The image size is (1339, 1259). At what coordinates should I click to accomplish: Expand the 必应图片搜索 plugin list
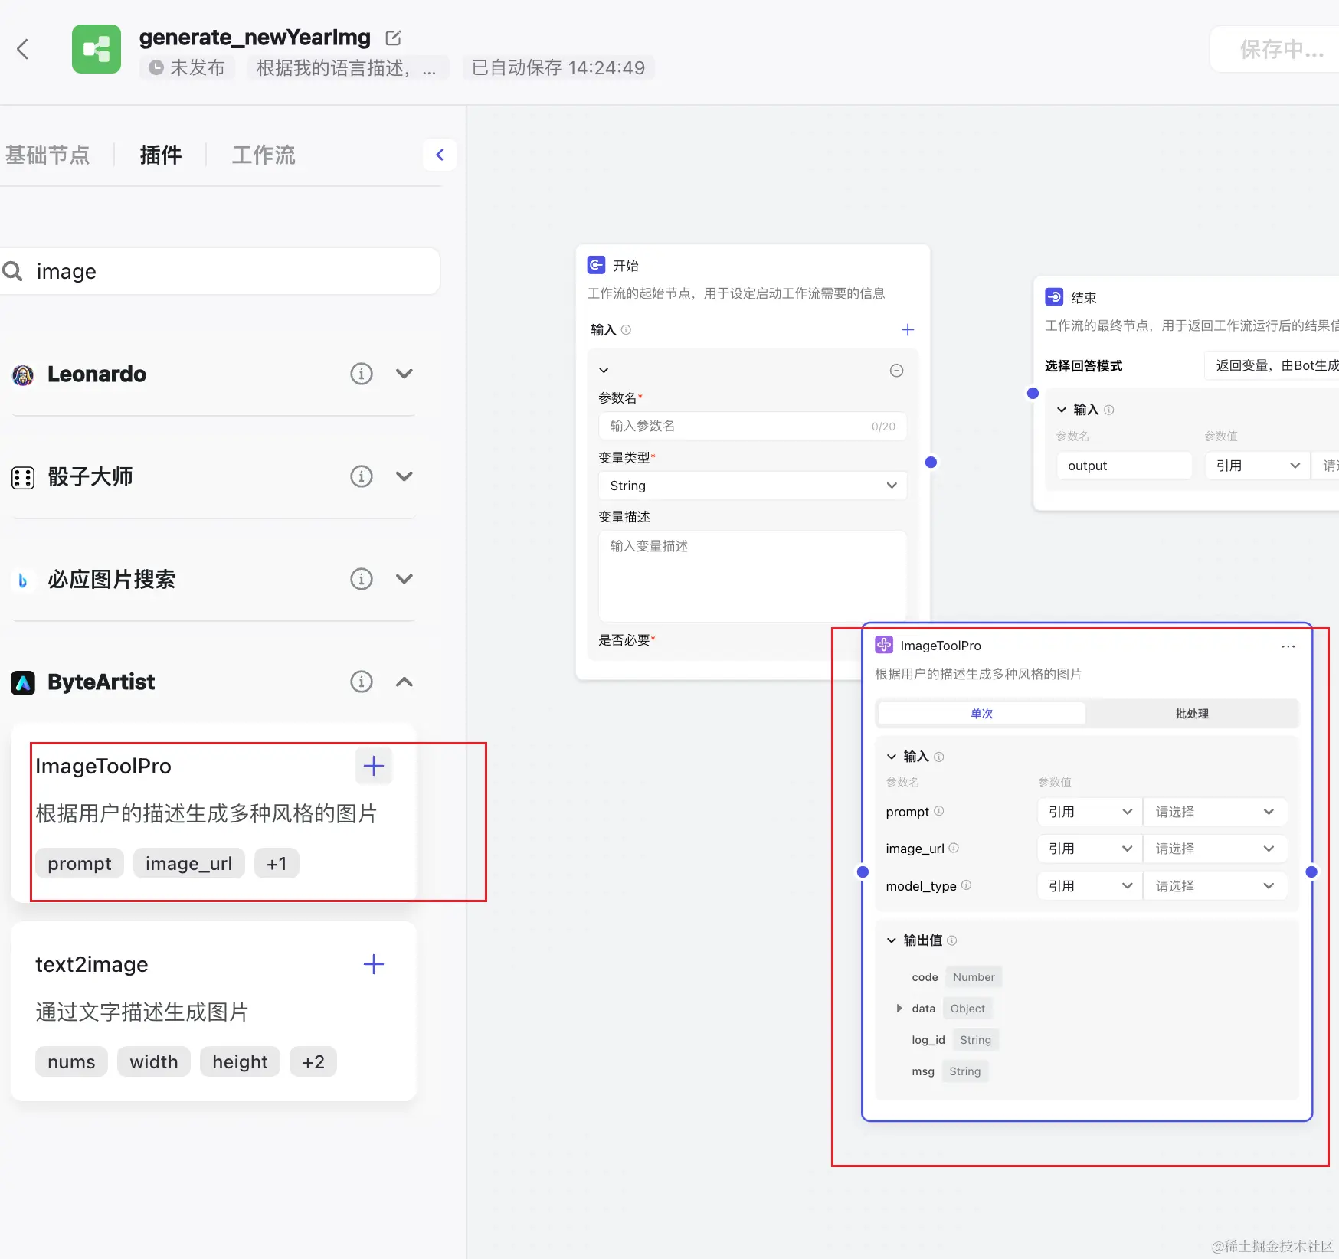pyautogui.click(x=404, y=579)
